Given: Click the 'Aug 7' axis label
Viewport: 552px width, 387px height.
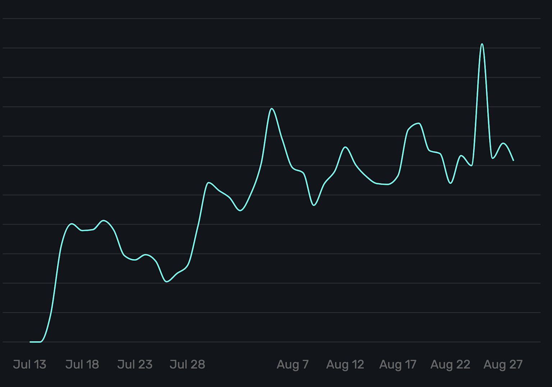Looking at the screenshot, I should click(x=293, y=364).
